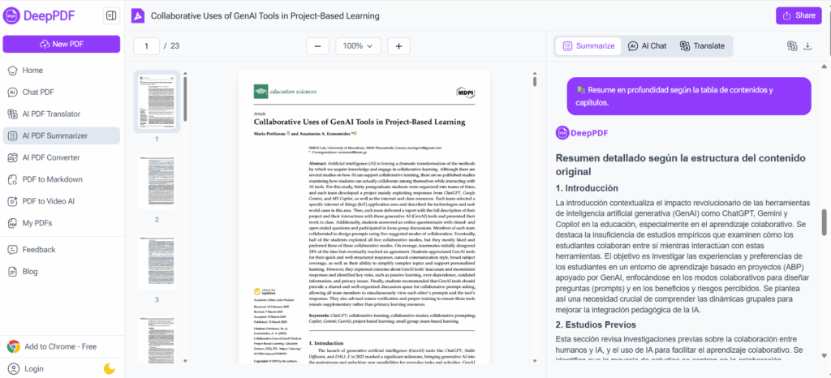
Task: Click the Share button
Action: click(x=799, y=15)
